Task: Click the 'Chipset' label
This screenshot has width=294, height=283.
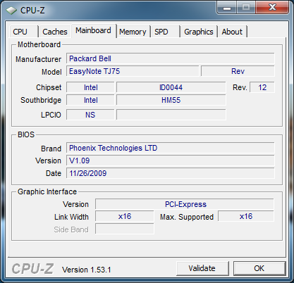Action: point(49,87)
